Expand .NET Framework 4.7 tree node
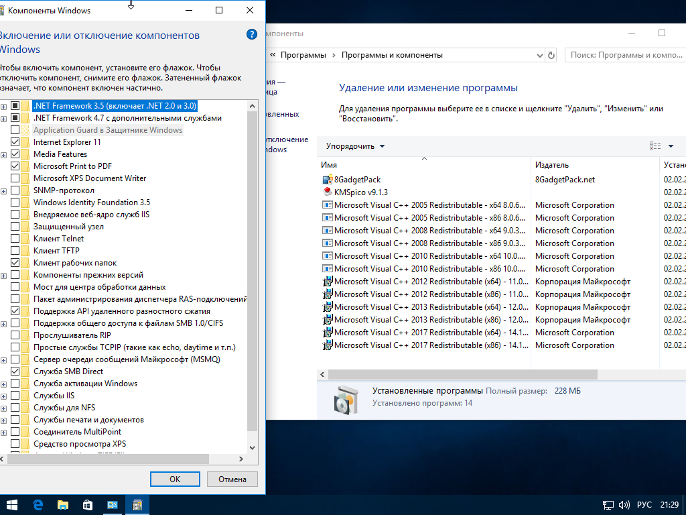 (3, 118)
